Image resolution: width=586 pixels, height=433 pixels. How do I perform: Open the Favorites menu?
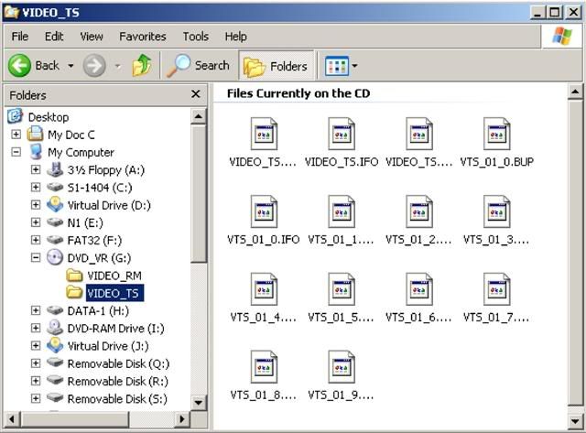[143, 37]
